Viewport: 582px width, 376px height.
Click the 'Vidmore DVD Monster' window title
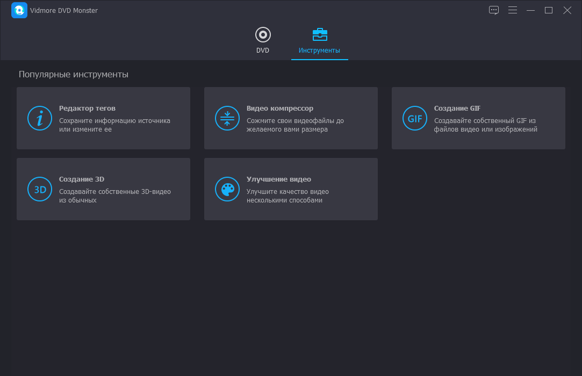64,10
